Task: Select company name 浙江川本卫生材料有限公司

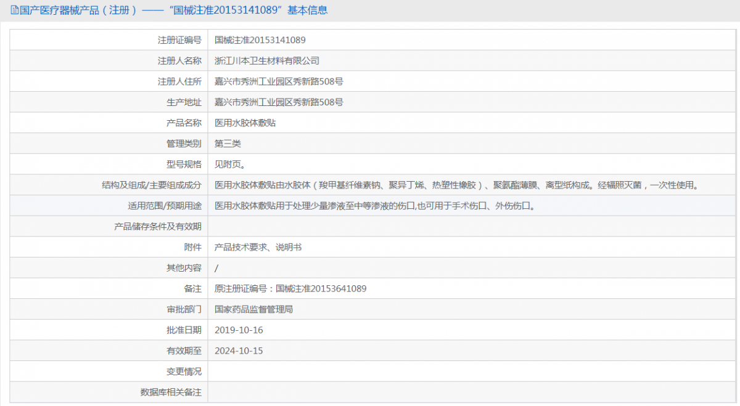Action: point(267,61)
